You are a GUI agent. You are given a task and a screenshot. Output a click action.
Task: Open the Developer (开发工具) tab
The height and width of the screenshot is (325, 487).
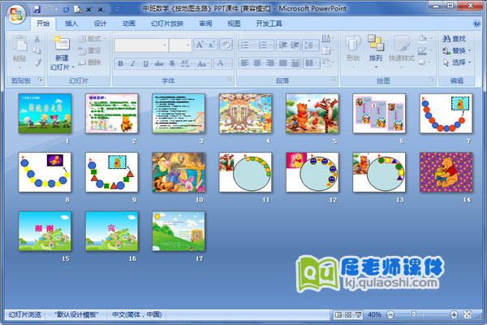[269, 24]
